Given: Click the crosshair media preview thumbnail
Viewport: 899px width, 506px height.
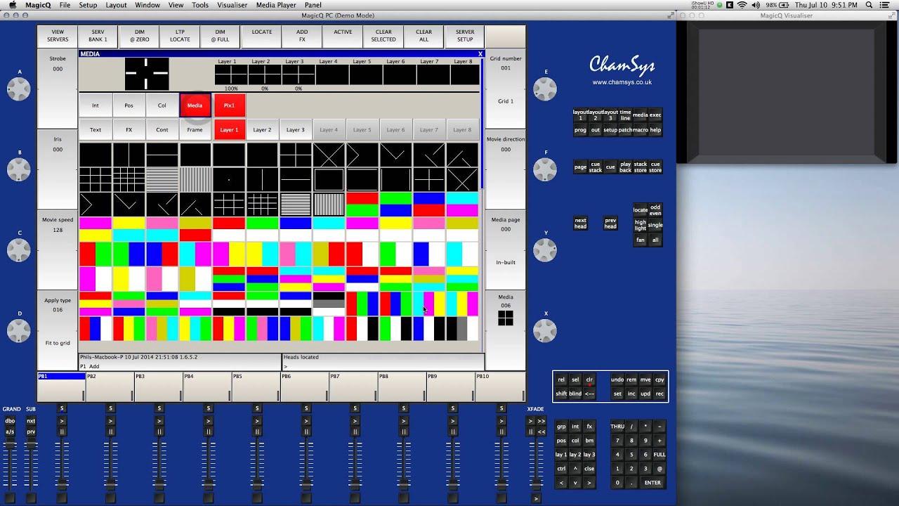Looking at the screenshot, I should pos(147,74).
